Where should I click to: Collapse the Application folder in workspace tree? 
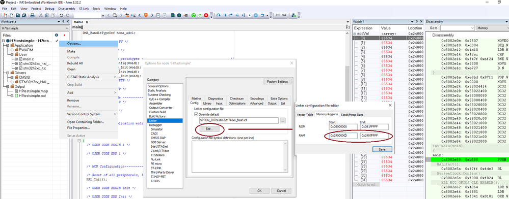coord(8,45)
